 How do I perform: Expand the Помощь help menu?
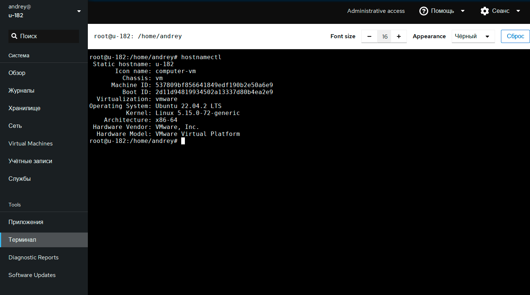[x=442, y=11]
